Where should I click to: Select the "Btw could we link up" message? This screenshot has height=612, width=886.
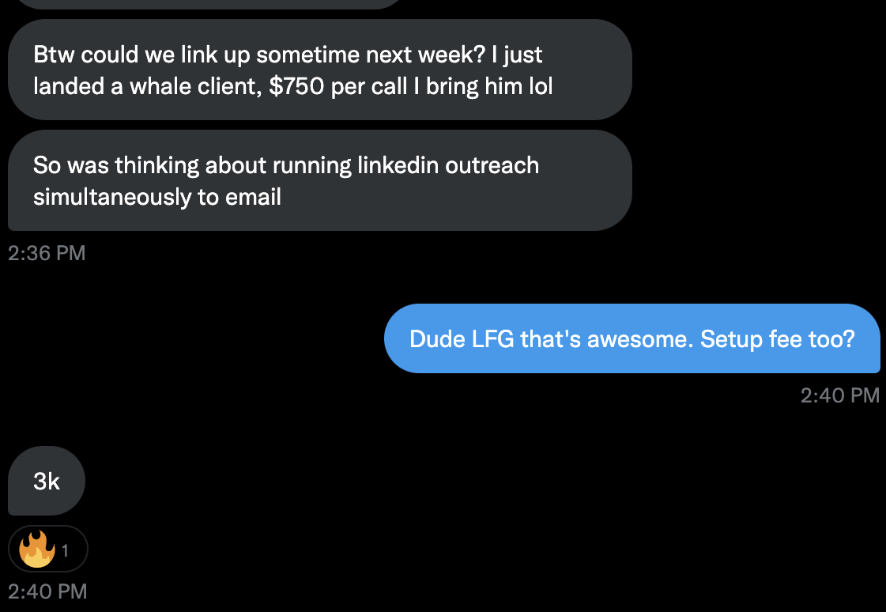pyautogui.click(x=320, y=70)
